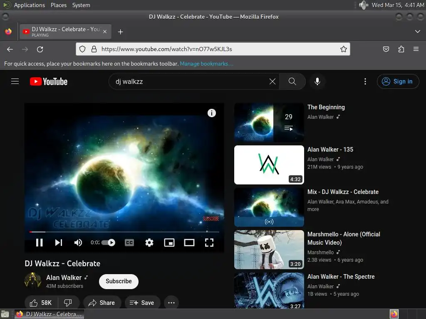Image resolution: width=426 pixels, height=319 pixels.
Task: Open a new tab plus button
Action: click(x=120, y=32)
